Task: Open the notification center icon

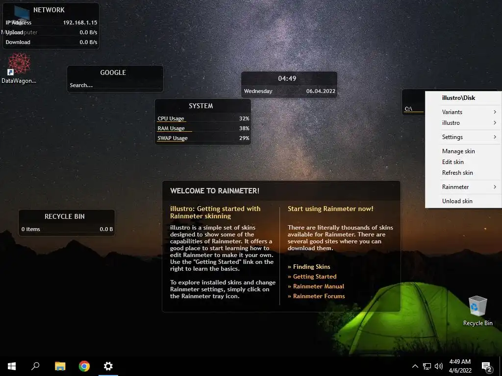Action: tap(486, 367)
